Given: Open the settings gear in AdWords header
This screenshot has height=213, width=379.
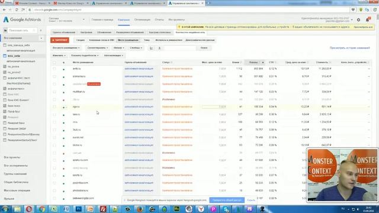Looking at the screenshot, I should coord(358,20).
